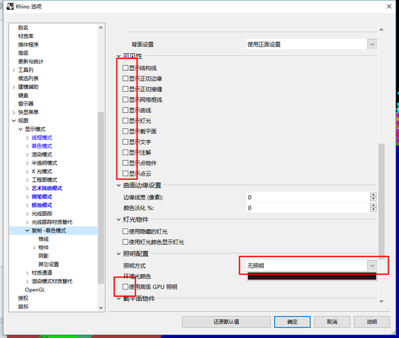Open the 格线 settings page

click(43, 239)
